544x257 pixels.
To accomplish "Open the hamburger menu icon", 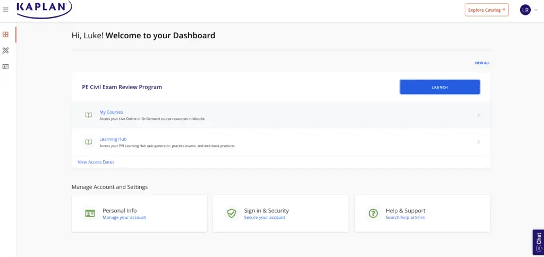I will (x=5, y=10).
